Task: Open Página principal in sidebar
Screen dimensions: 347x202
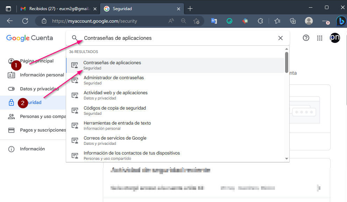Action: coord(33,61)
